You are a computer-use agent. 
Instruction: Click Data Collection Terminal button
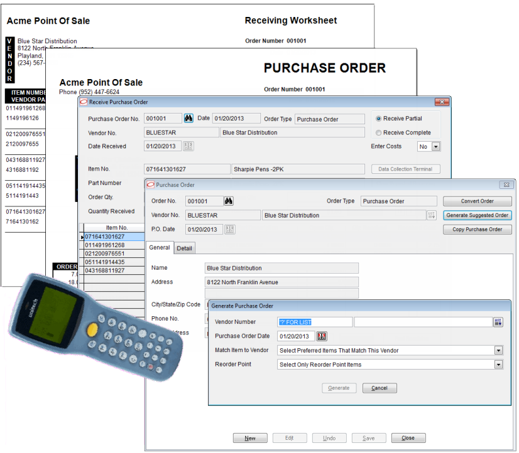coord(405,169)
